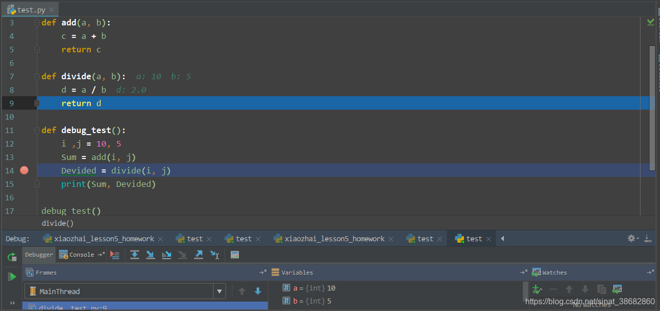Screen dimensions: 660x311
Task: Click the Variables pane pin/restore icon
Action: point(523,273)
